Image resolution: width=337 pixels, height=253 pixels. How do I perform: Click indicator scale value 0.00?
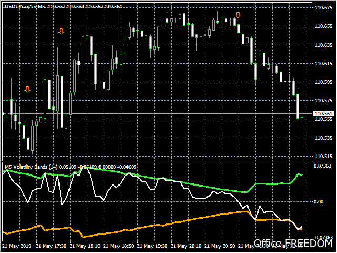319,202
